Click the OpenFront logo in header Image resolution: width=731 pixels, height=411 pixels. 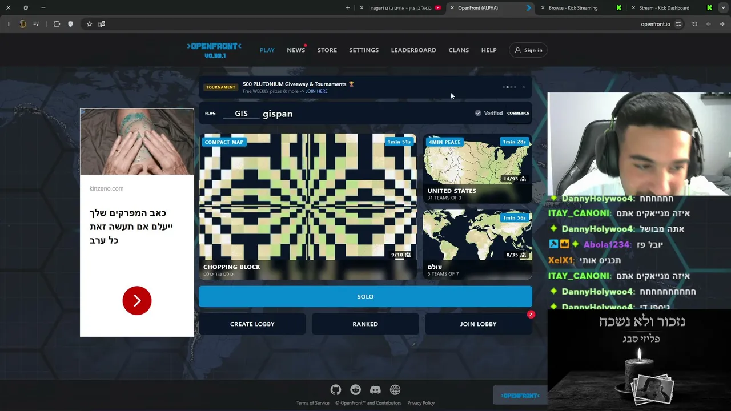tap(214, 50)
